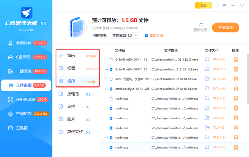This screenshot has height=157, width=249.
Task: Check the first DriveTheLife_57411_10_ checkbox
Action: tap(111, 59)
